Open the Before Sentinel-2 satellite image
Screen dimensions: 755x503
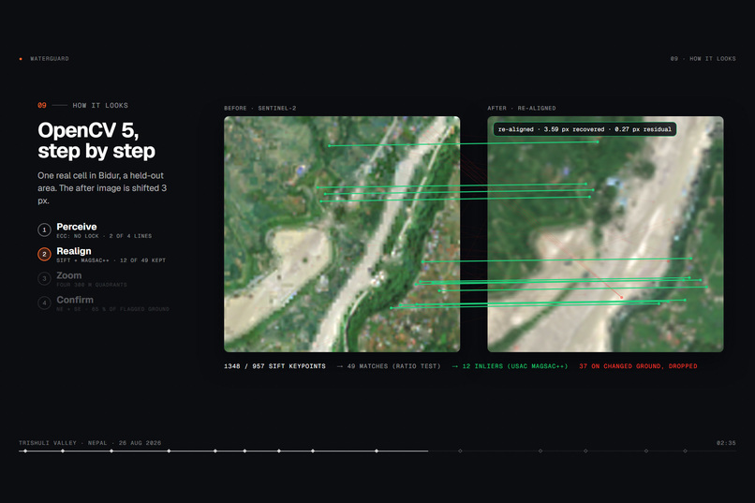(342, 234)
